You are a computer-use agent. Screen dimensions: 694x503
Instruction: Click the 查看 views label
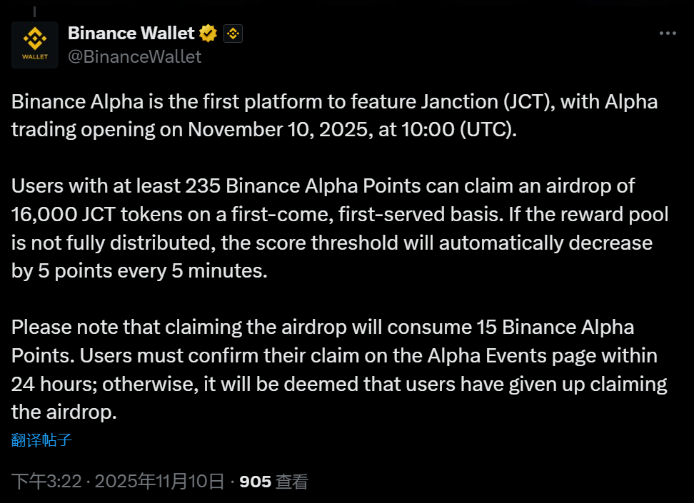point(292,482)
